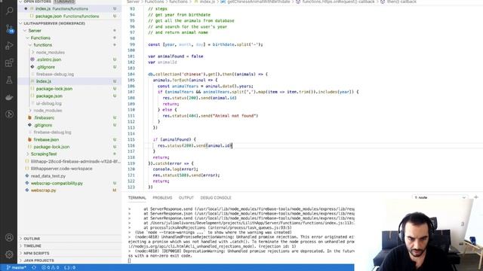Click the read_data_test.py Python file icon

coord(27,176)
